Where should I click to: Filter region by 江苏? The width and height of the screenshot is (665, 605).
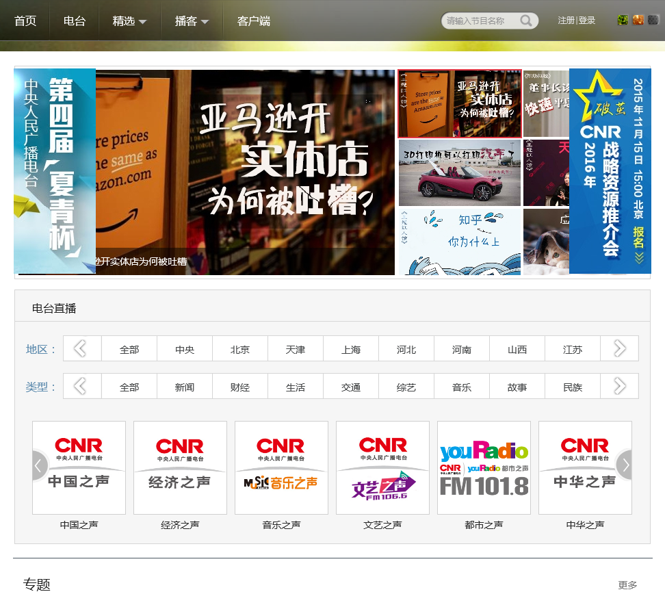click(573, 350)
